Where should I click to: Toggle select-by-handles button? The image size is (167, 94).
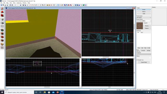[x=54, y=5]
